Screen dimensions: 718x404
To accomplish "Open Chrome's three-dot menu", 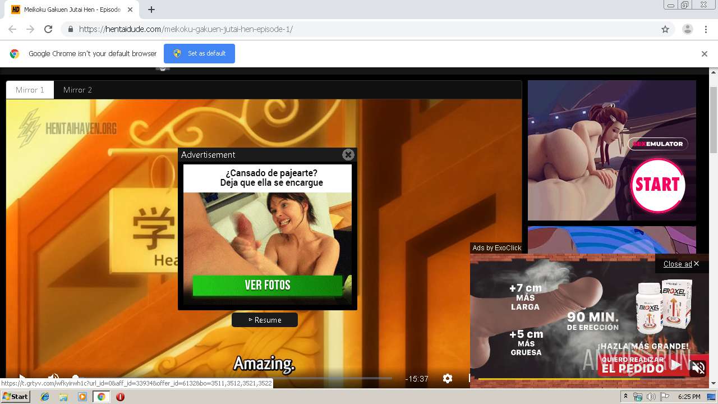I will tap(706, 29).
